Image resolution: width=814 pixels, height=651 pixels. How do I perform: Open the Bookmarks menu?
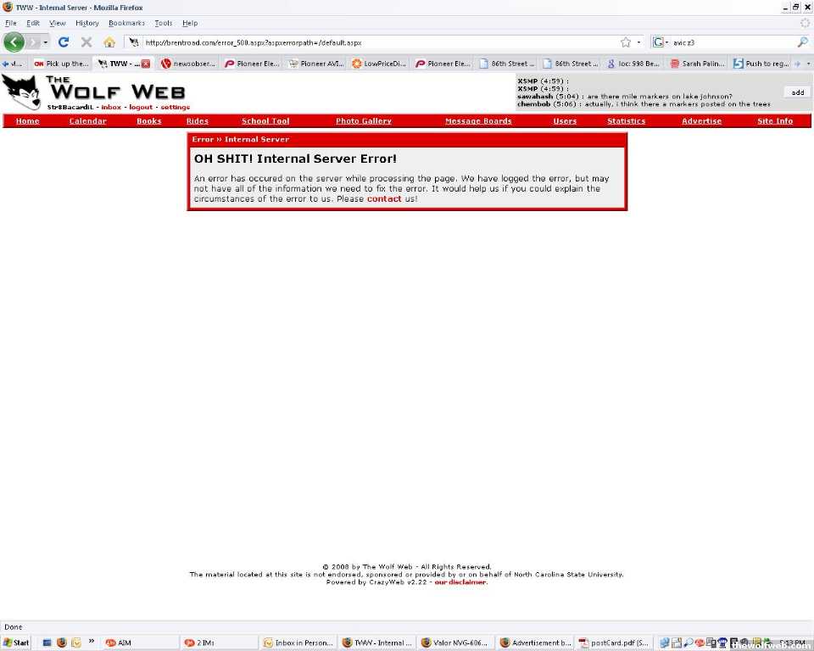[126, 23]
